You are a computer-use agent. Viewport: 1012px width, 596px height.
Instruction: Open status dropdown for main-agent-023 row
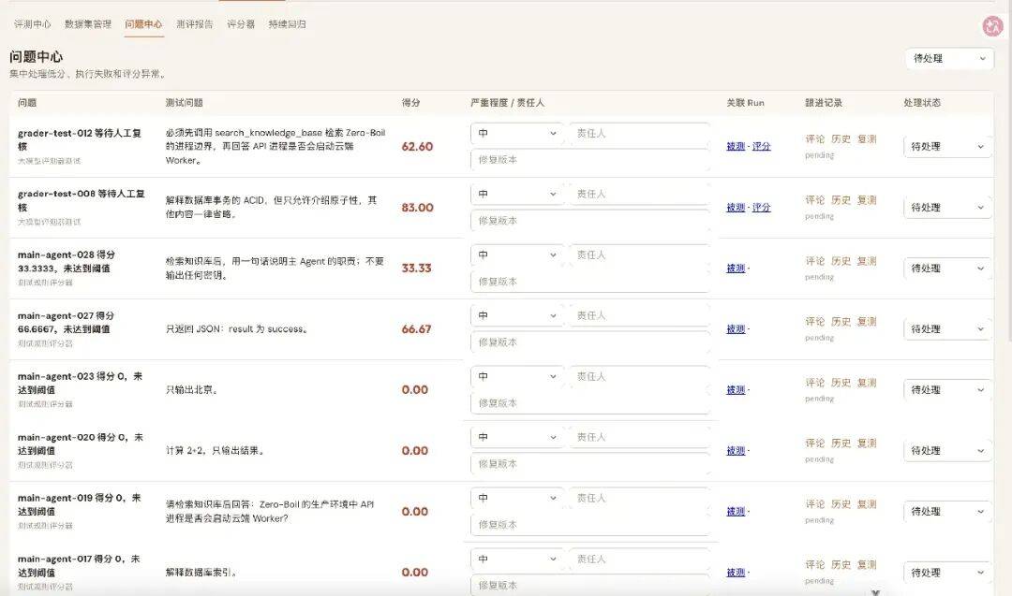click(x=947, y=390)
